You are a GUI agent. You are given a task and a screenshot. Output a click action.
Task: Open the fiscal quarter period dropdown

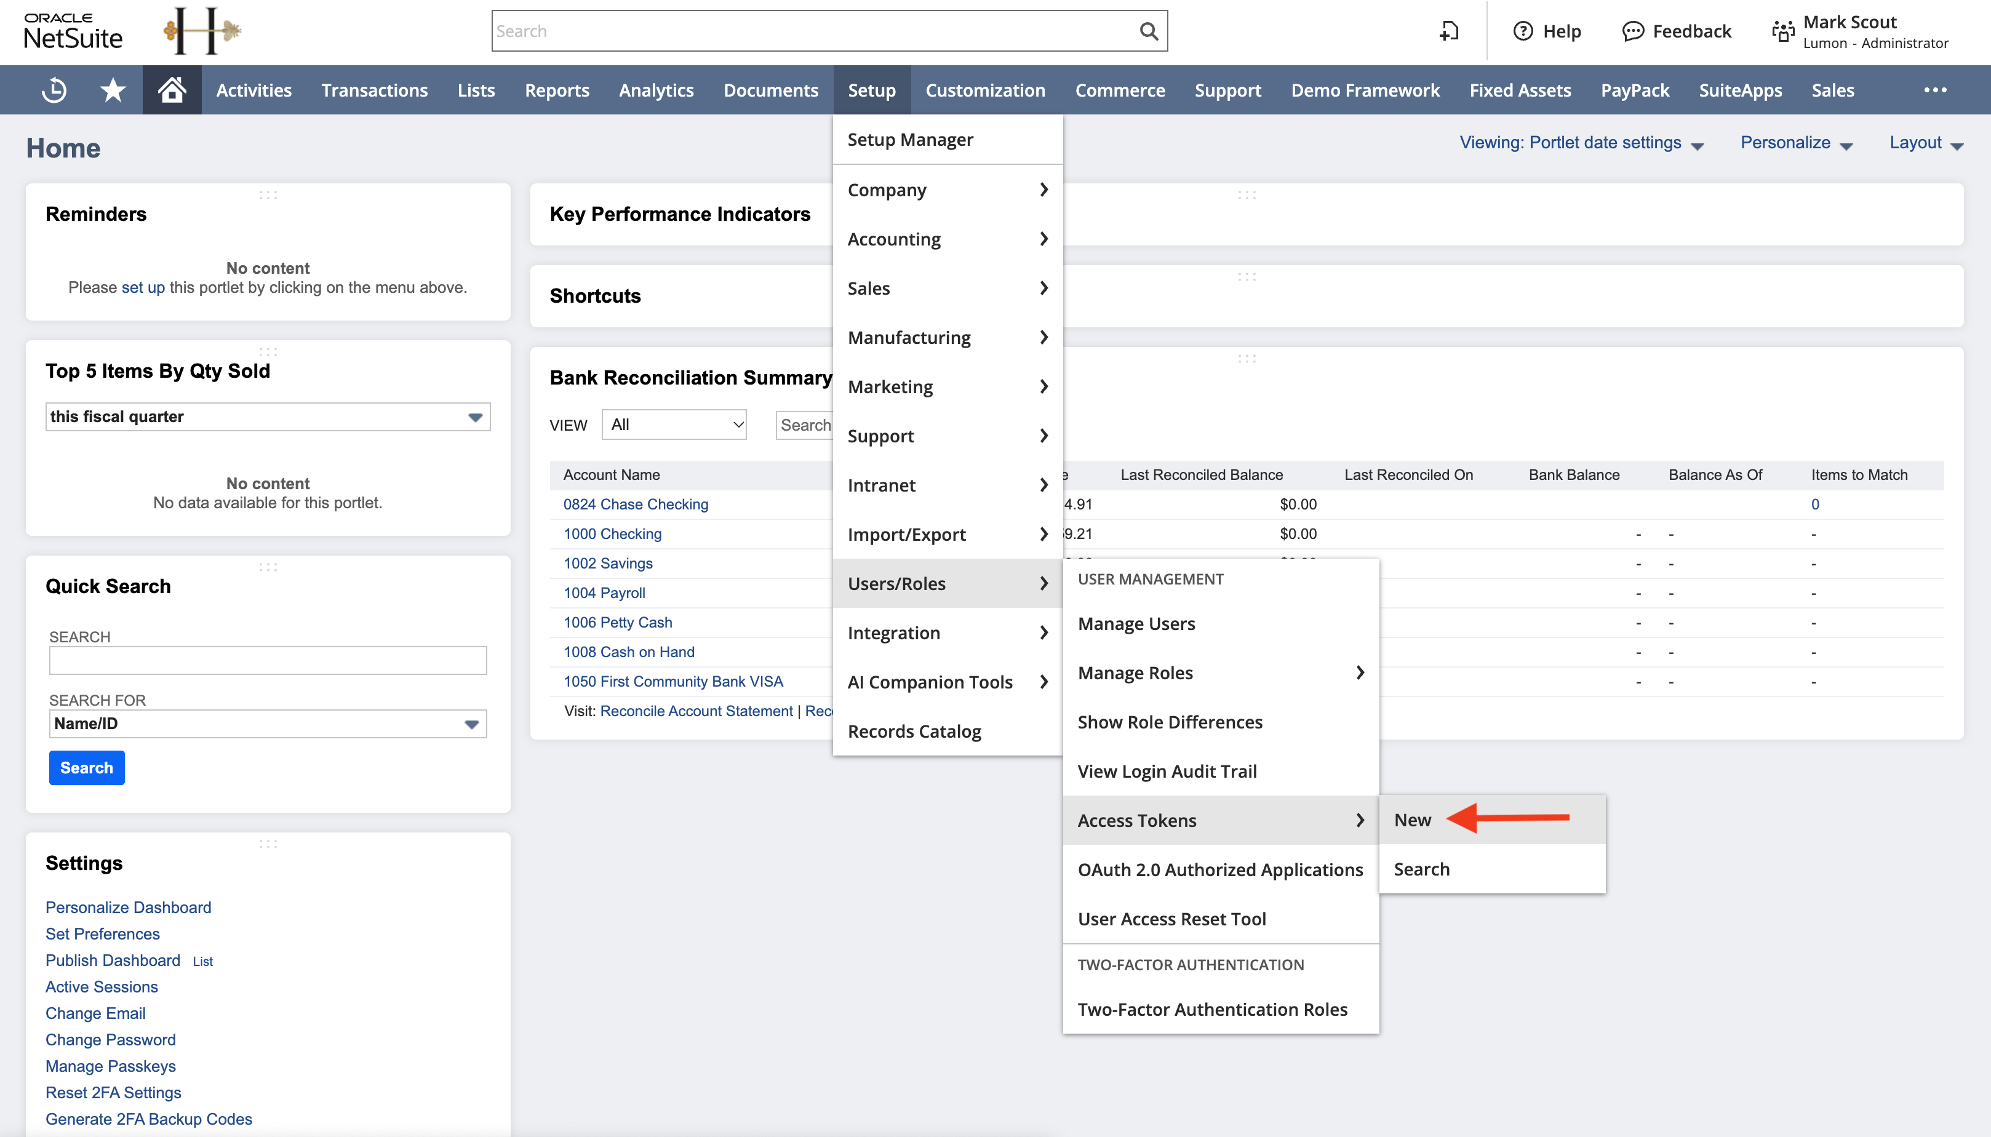[x=268, y=417]
